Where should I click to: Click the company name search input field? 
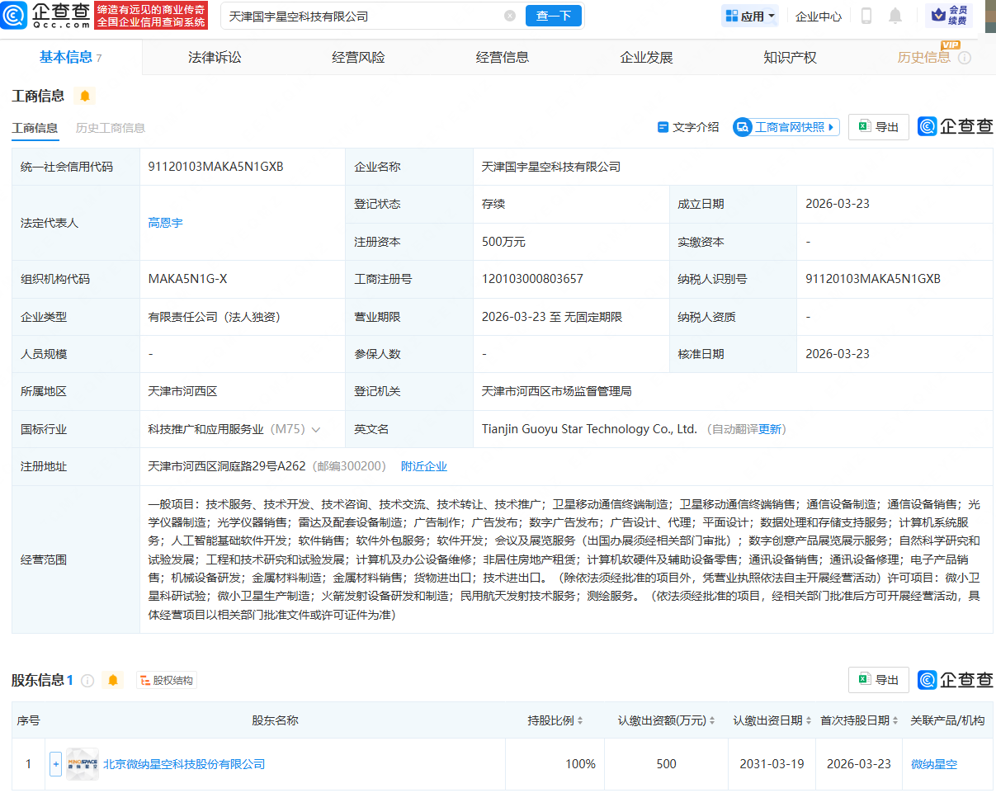pos(363,16)
